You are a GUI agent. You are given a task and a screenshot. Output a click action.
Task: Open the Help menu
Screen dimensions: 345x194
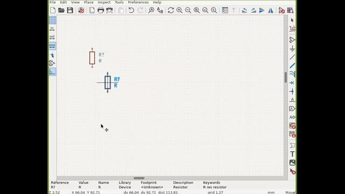(x=157, y=2)
